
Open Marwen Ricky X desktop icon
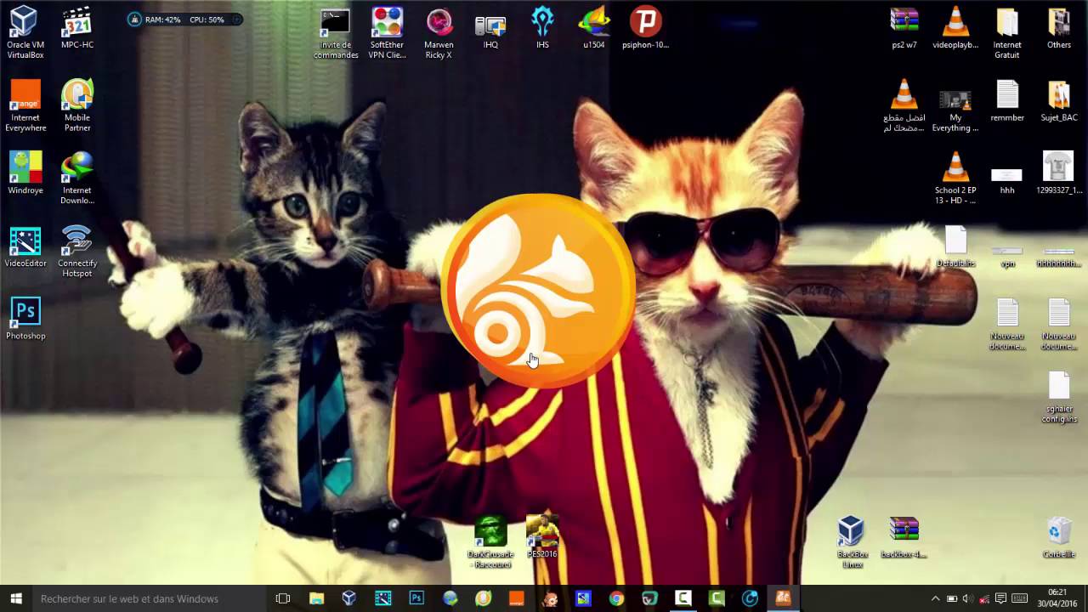(439, 34)
